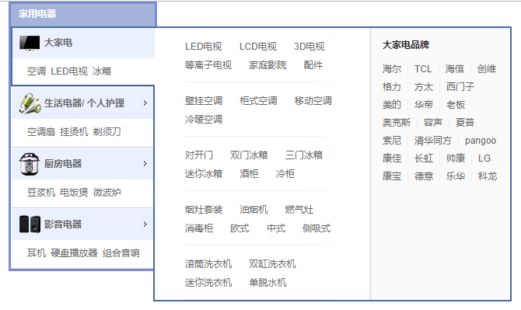Open the 冷柜 link
This screenshot has width=521, height=310.
(285, 174)
